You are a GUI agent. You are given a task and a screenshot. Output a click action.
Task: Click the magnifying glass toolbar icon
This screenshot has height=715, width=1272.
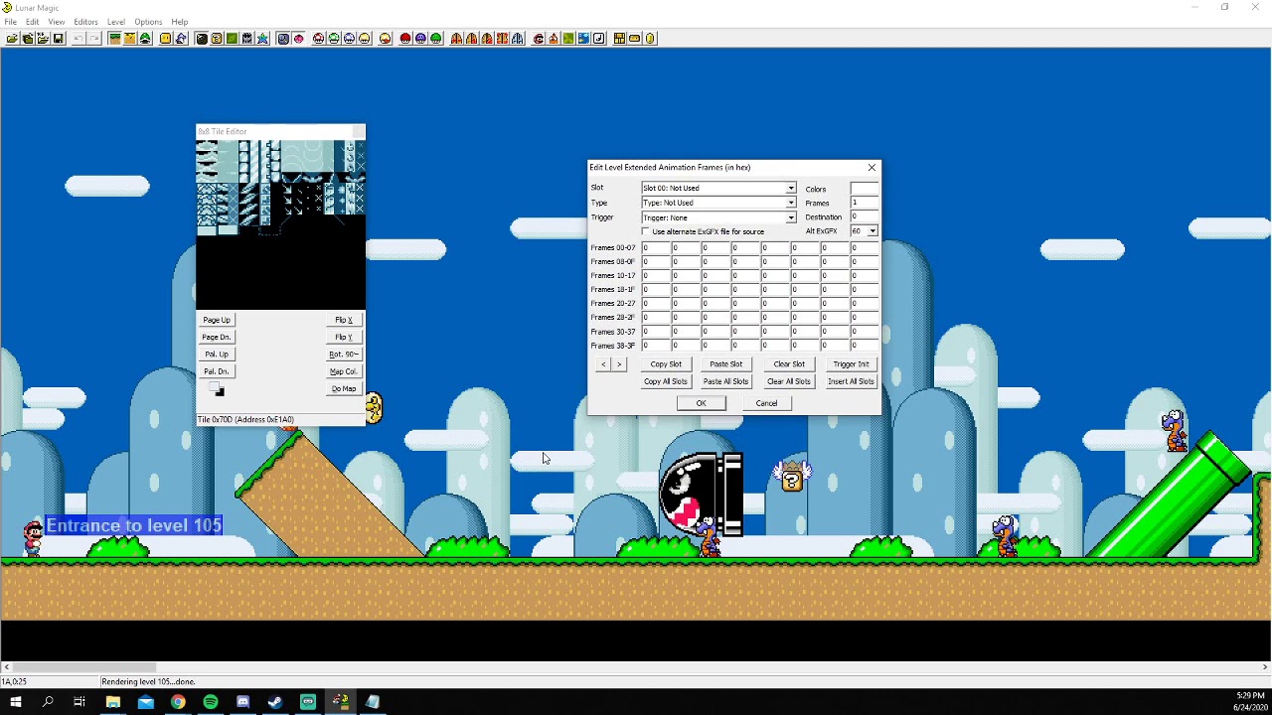click(x=283, y=39)
